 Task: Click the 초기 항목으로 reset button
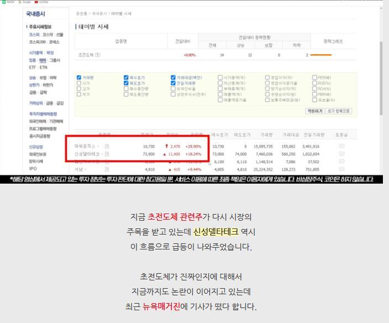pos(339,111)
